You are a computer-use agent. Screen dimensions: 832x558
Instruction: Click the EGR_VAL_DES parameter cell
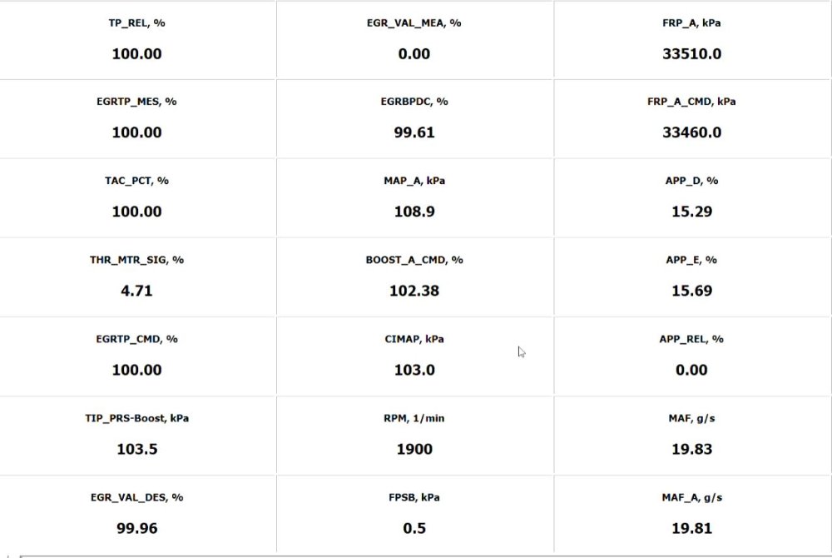(137, 514)
